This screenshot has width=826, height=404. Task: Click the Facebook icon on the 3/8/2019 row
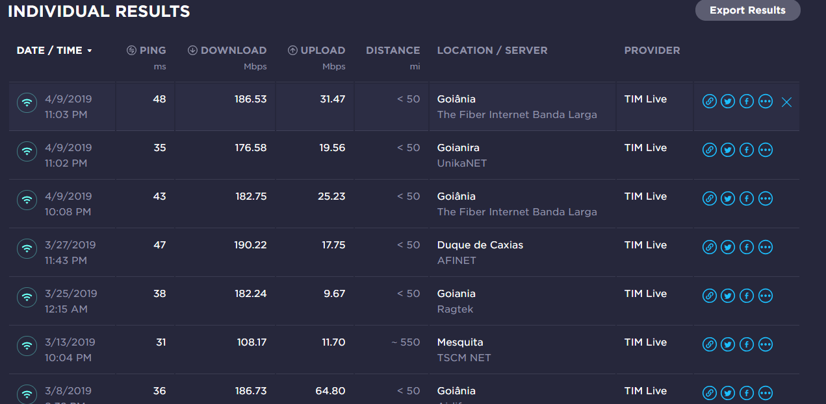747,394
